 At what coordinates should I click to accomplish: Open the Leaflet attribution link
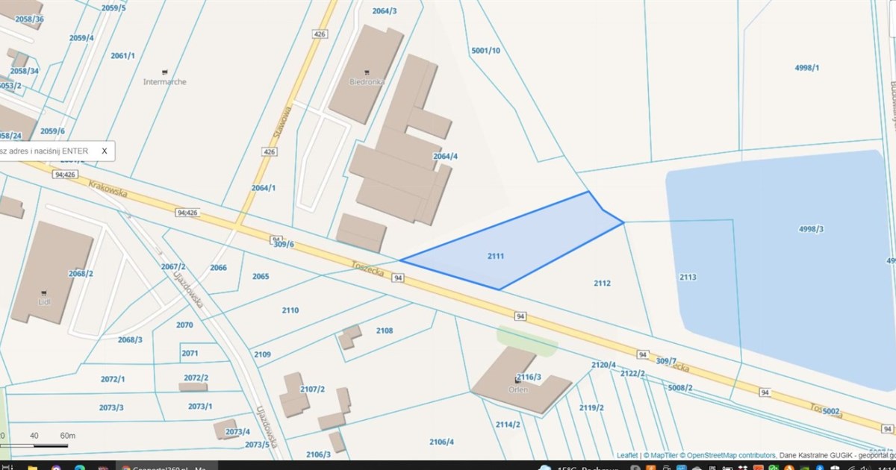point(626,454)
